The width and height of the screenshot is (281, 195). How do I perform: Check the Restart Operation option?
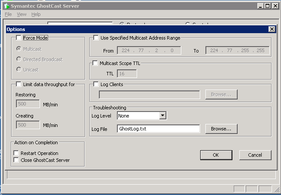pyautogui.click(x=16, y=153)
